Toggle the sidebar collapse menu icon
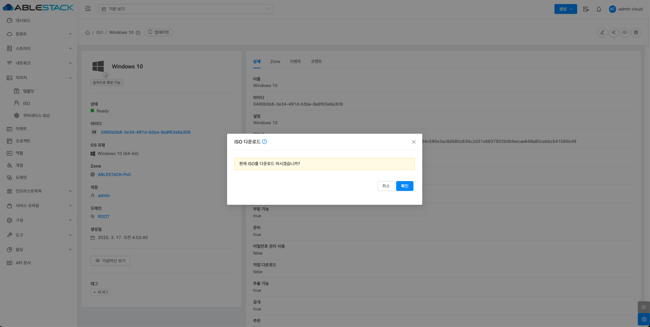The width and height of the screenshot is (650, 327). pos(88,9)
